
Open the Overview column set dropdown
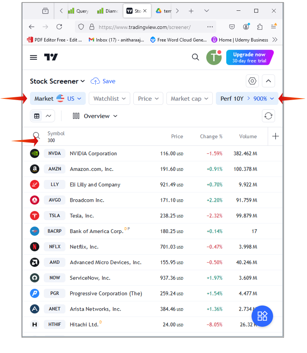[95, 116]
